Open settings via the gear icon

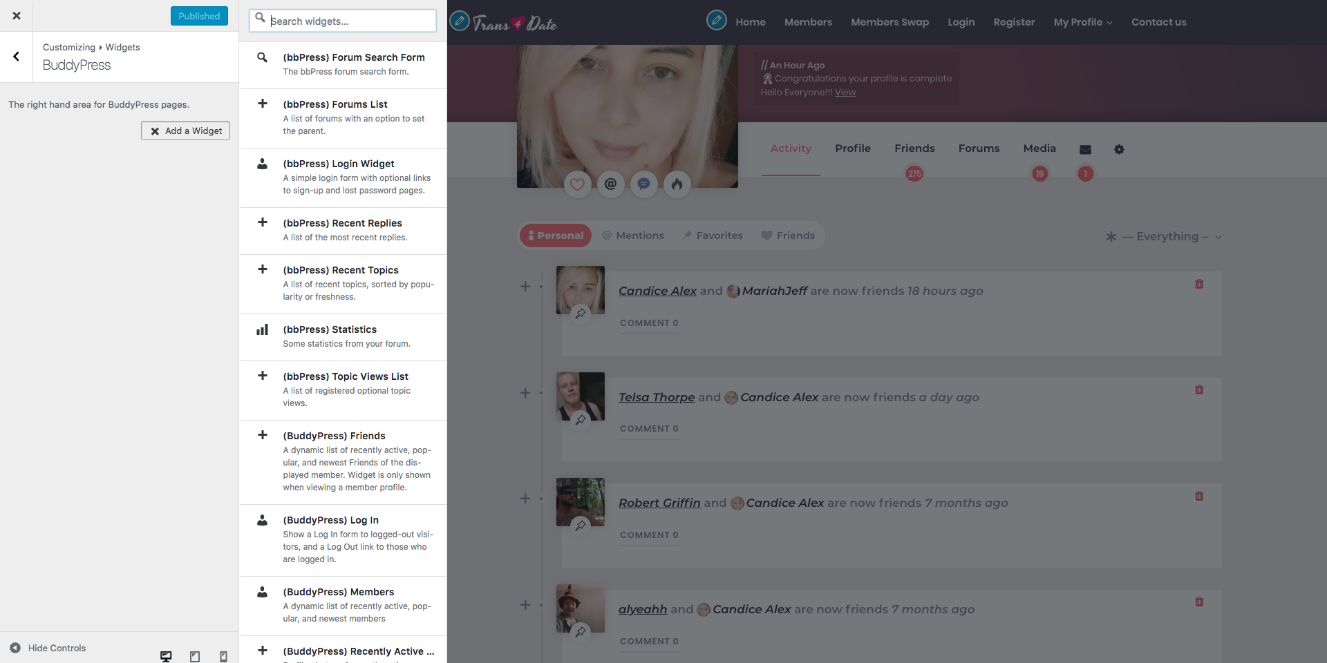click(x=1119, y=149)
